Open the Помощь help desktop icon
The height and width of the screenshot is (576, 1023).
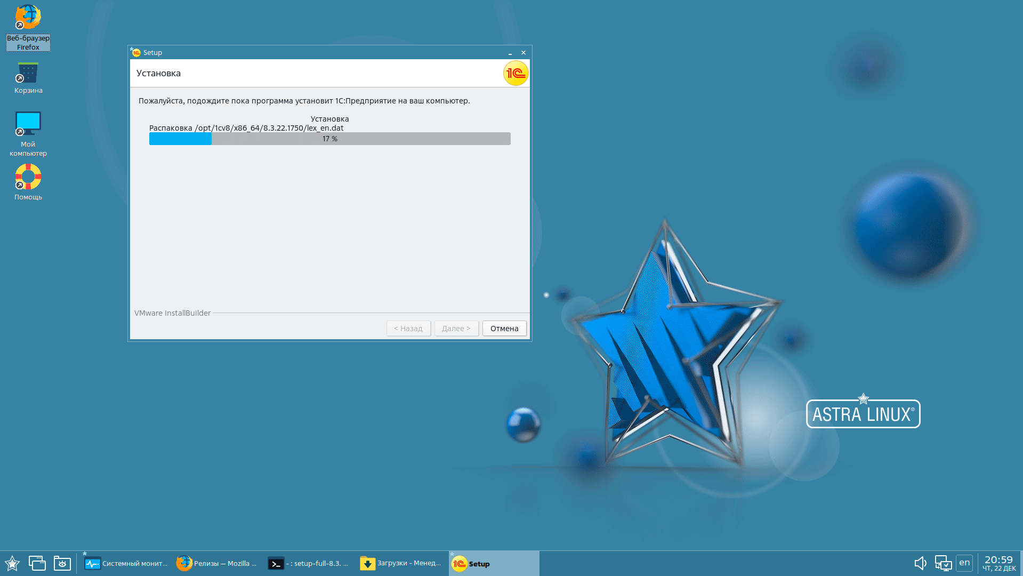tap(28, 182)
